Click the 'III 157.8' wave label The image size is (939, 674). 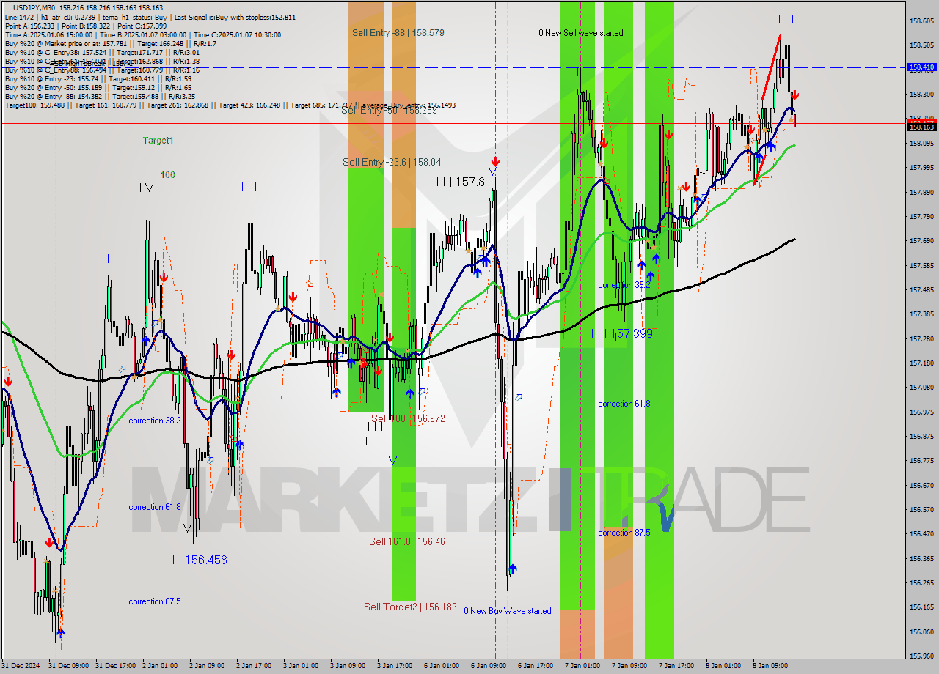(460, 182)
